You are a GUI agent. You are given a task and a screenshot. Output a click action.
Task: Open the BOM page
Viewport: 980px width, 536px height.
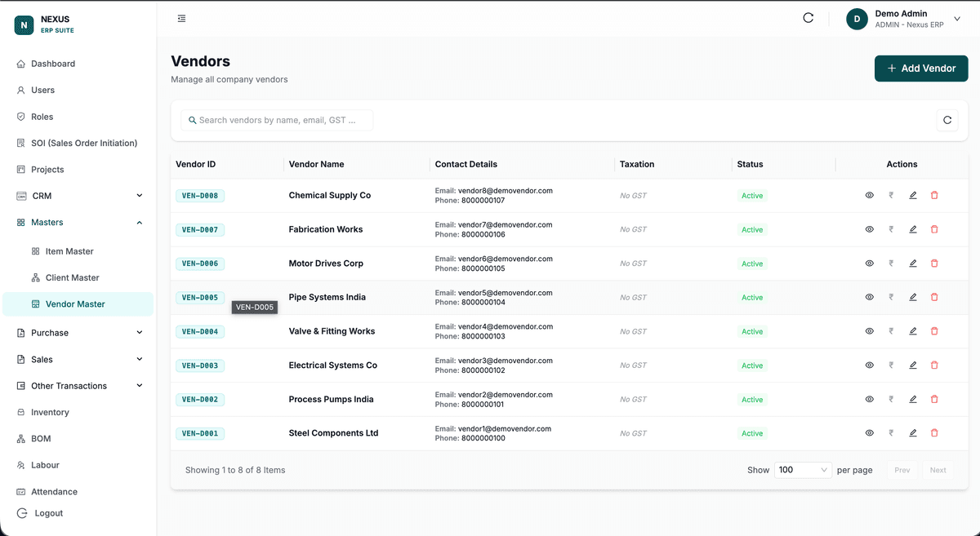click(x=78, y=439)
